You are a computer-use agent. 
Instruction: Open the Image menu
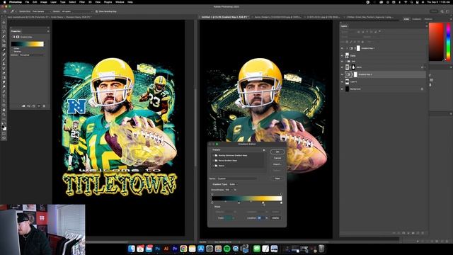(44, 2)
